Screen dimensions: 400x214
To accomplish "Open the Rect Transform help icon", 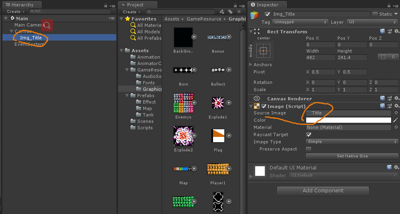I will (x=382, y=31).
